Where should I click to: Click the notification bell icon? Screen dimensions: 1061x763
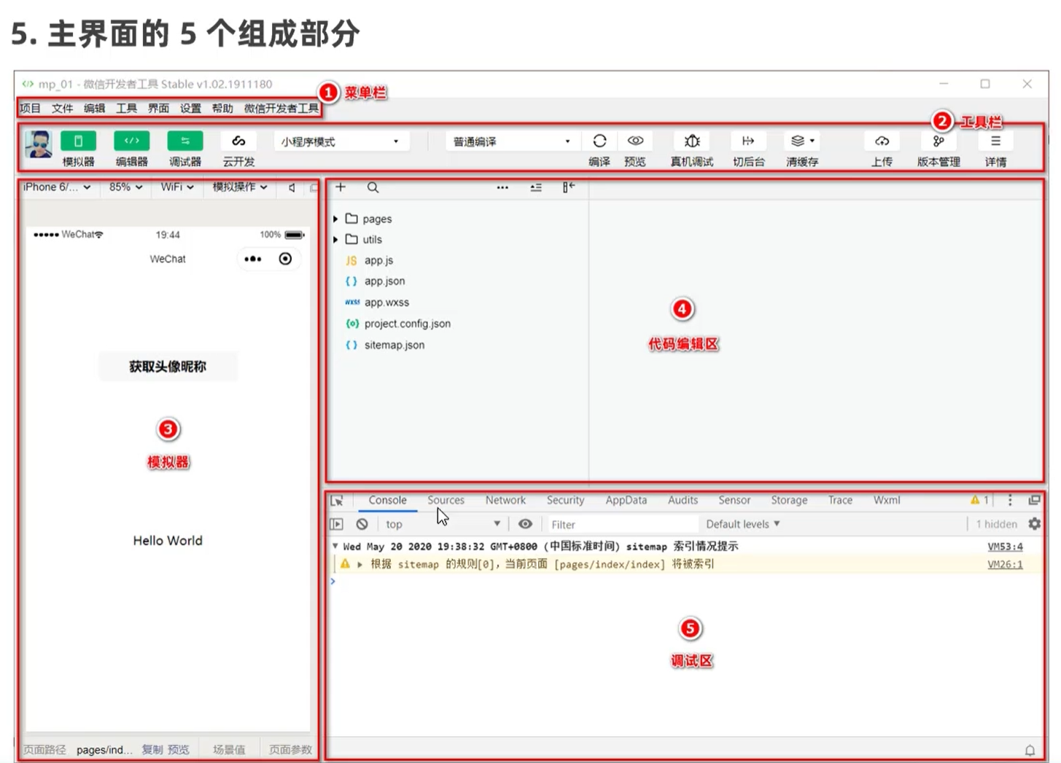tap(1030, 750)
